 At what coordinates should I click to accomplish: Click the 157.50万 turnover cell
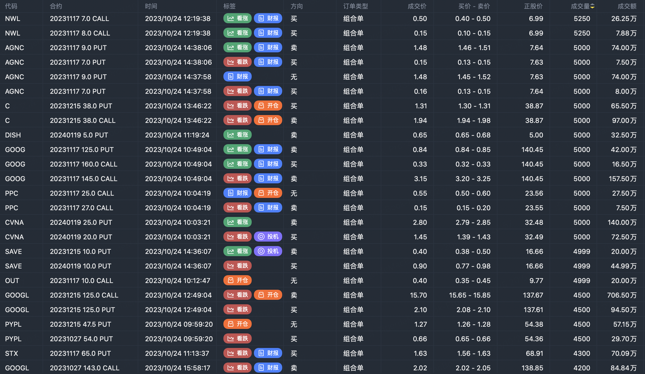coord(623,179)
